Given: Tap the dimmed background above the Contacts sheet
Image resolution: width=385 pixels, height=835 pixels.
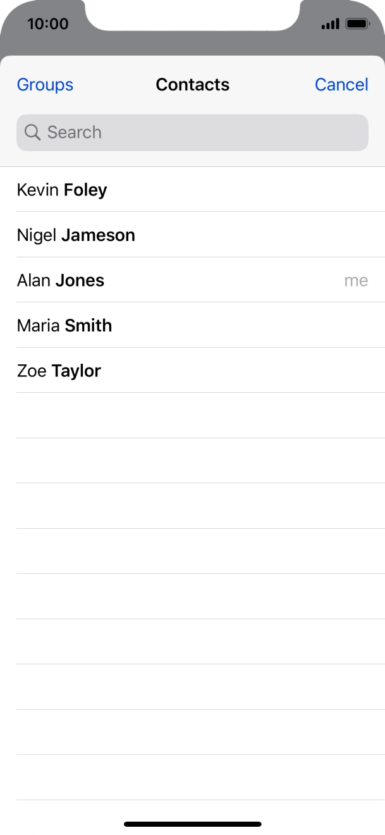Looking at the screenshot, I should tap(192, 43).
